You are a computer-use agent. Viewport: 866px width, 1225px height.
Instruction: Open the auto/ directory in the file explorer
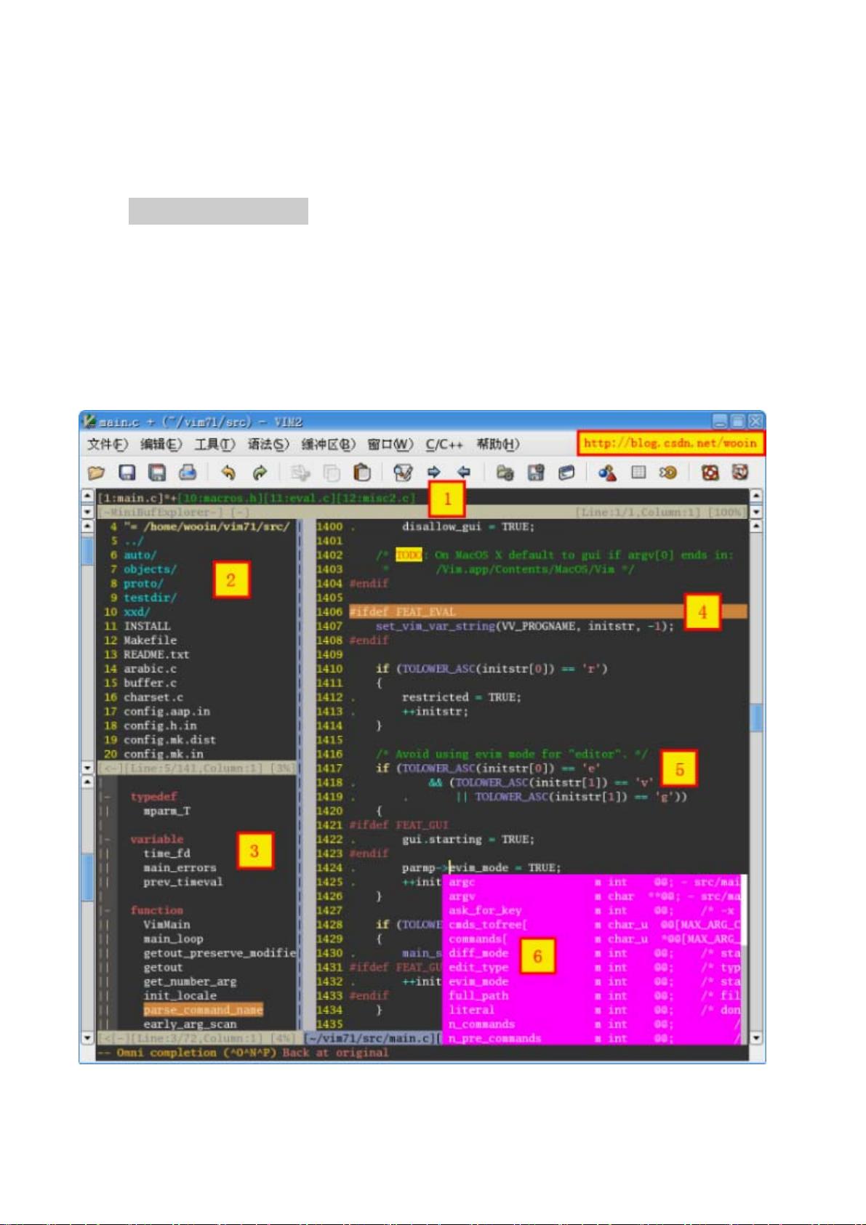[x=140, y=555]
